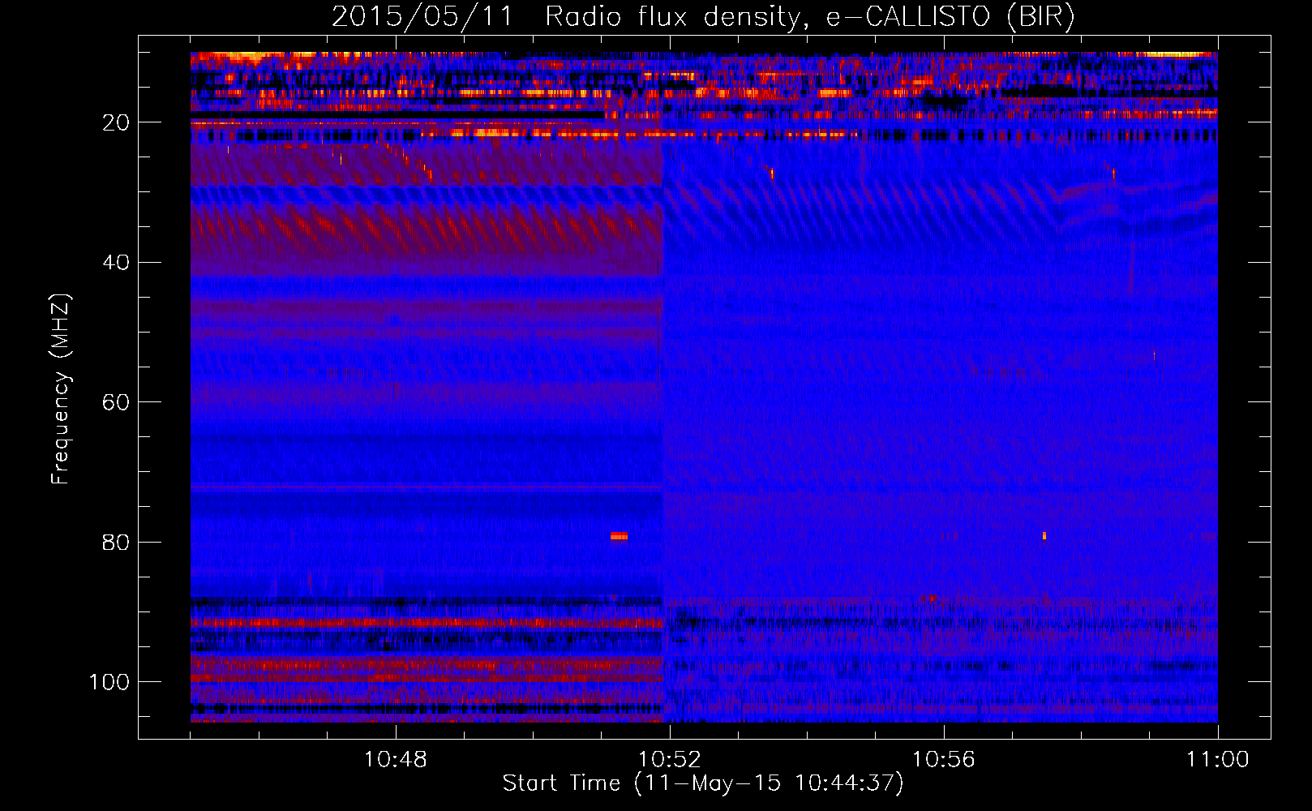Click the 10:52 time tick label

[x=670, y=760]
